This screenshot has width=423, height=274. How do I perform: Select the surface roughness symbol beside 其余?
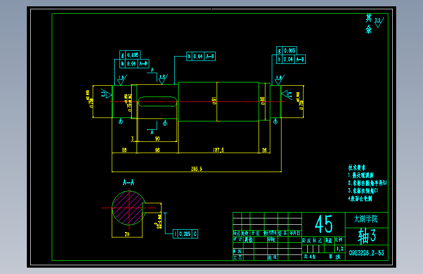[x=379, y=22]
